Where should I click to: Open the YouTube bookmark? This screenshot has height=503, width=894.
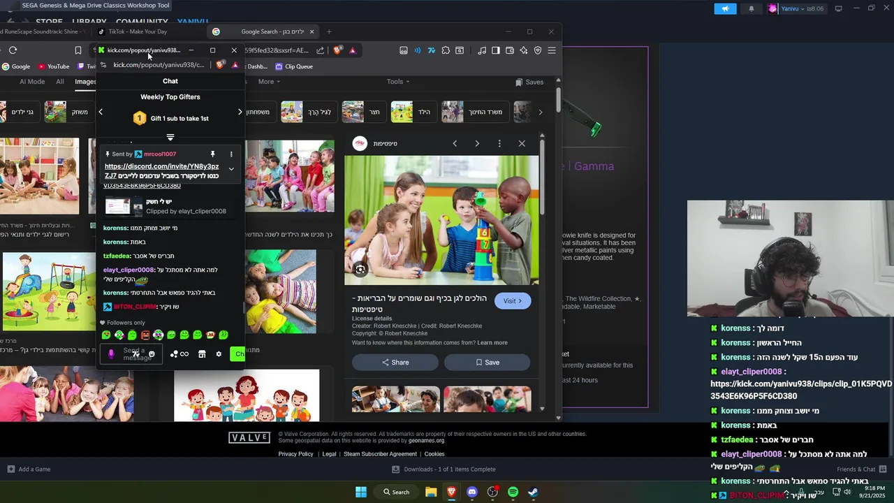pyautogui.click(x=54, y=66)
